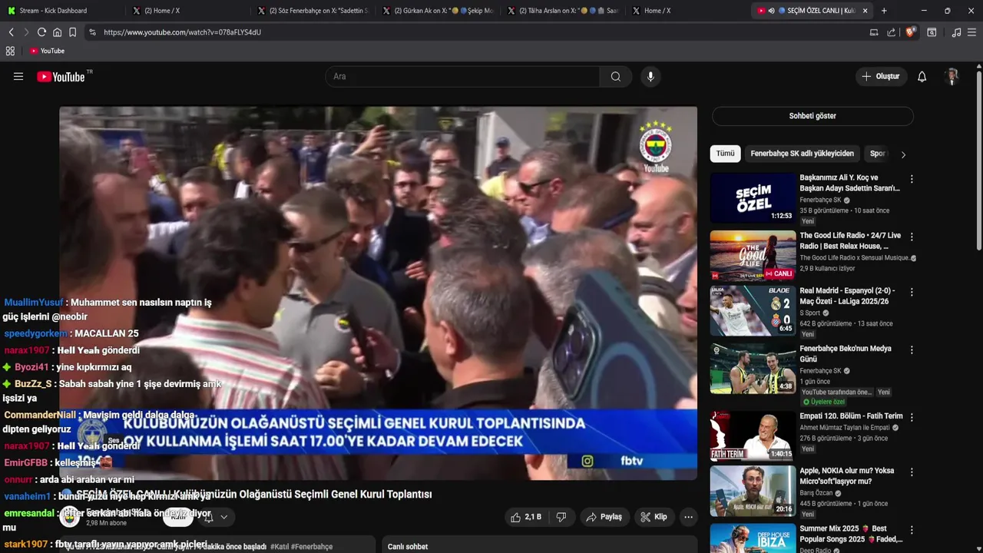983x553 pixels.
Task: Click the MuallimYusuf chat username
Action: click(34, 303)
